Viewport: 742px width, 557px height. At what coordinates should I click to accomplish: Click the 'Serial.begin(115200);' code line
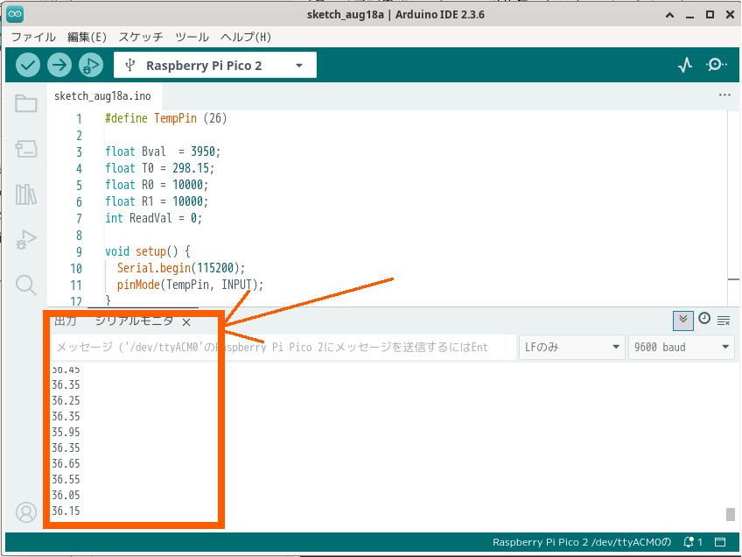click(x=181, y=268)
